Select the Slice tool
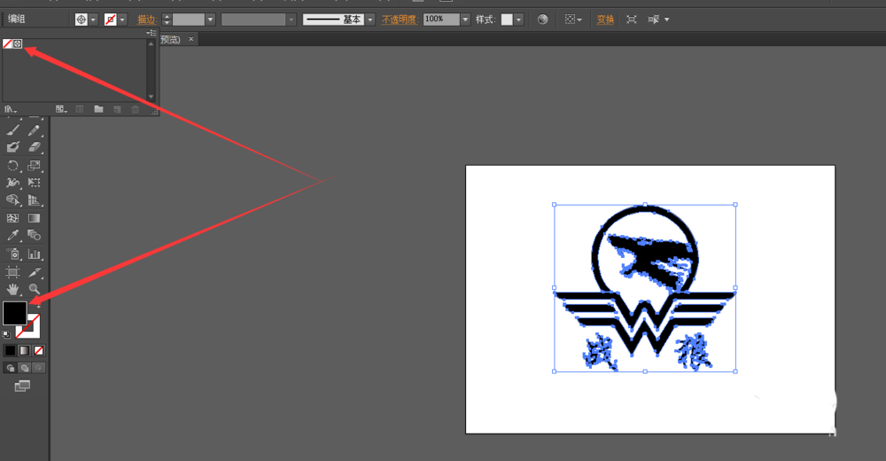The image size is (886, 461). pos(34,272)
